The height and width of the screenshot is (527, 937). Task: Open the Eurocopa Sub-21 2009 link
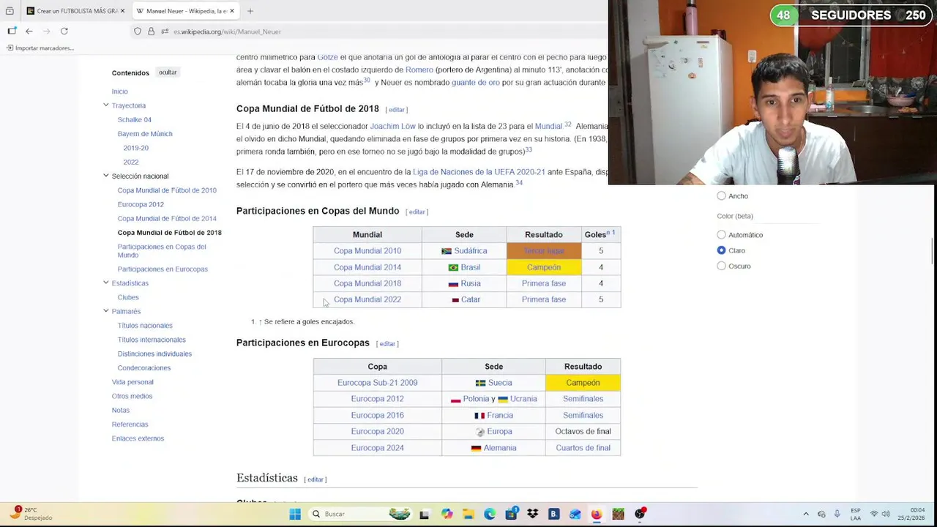[x=378, y=383]
